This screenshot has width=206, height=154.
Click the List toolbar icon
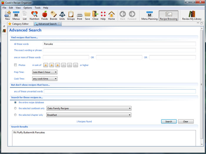tap(24, 16)
